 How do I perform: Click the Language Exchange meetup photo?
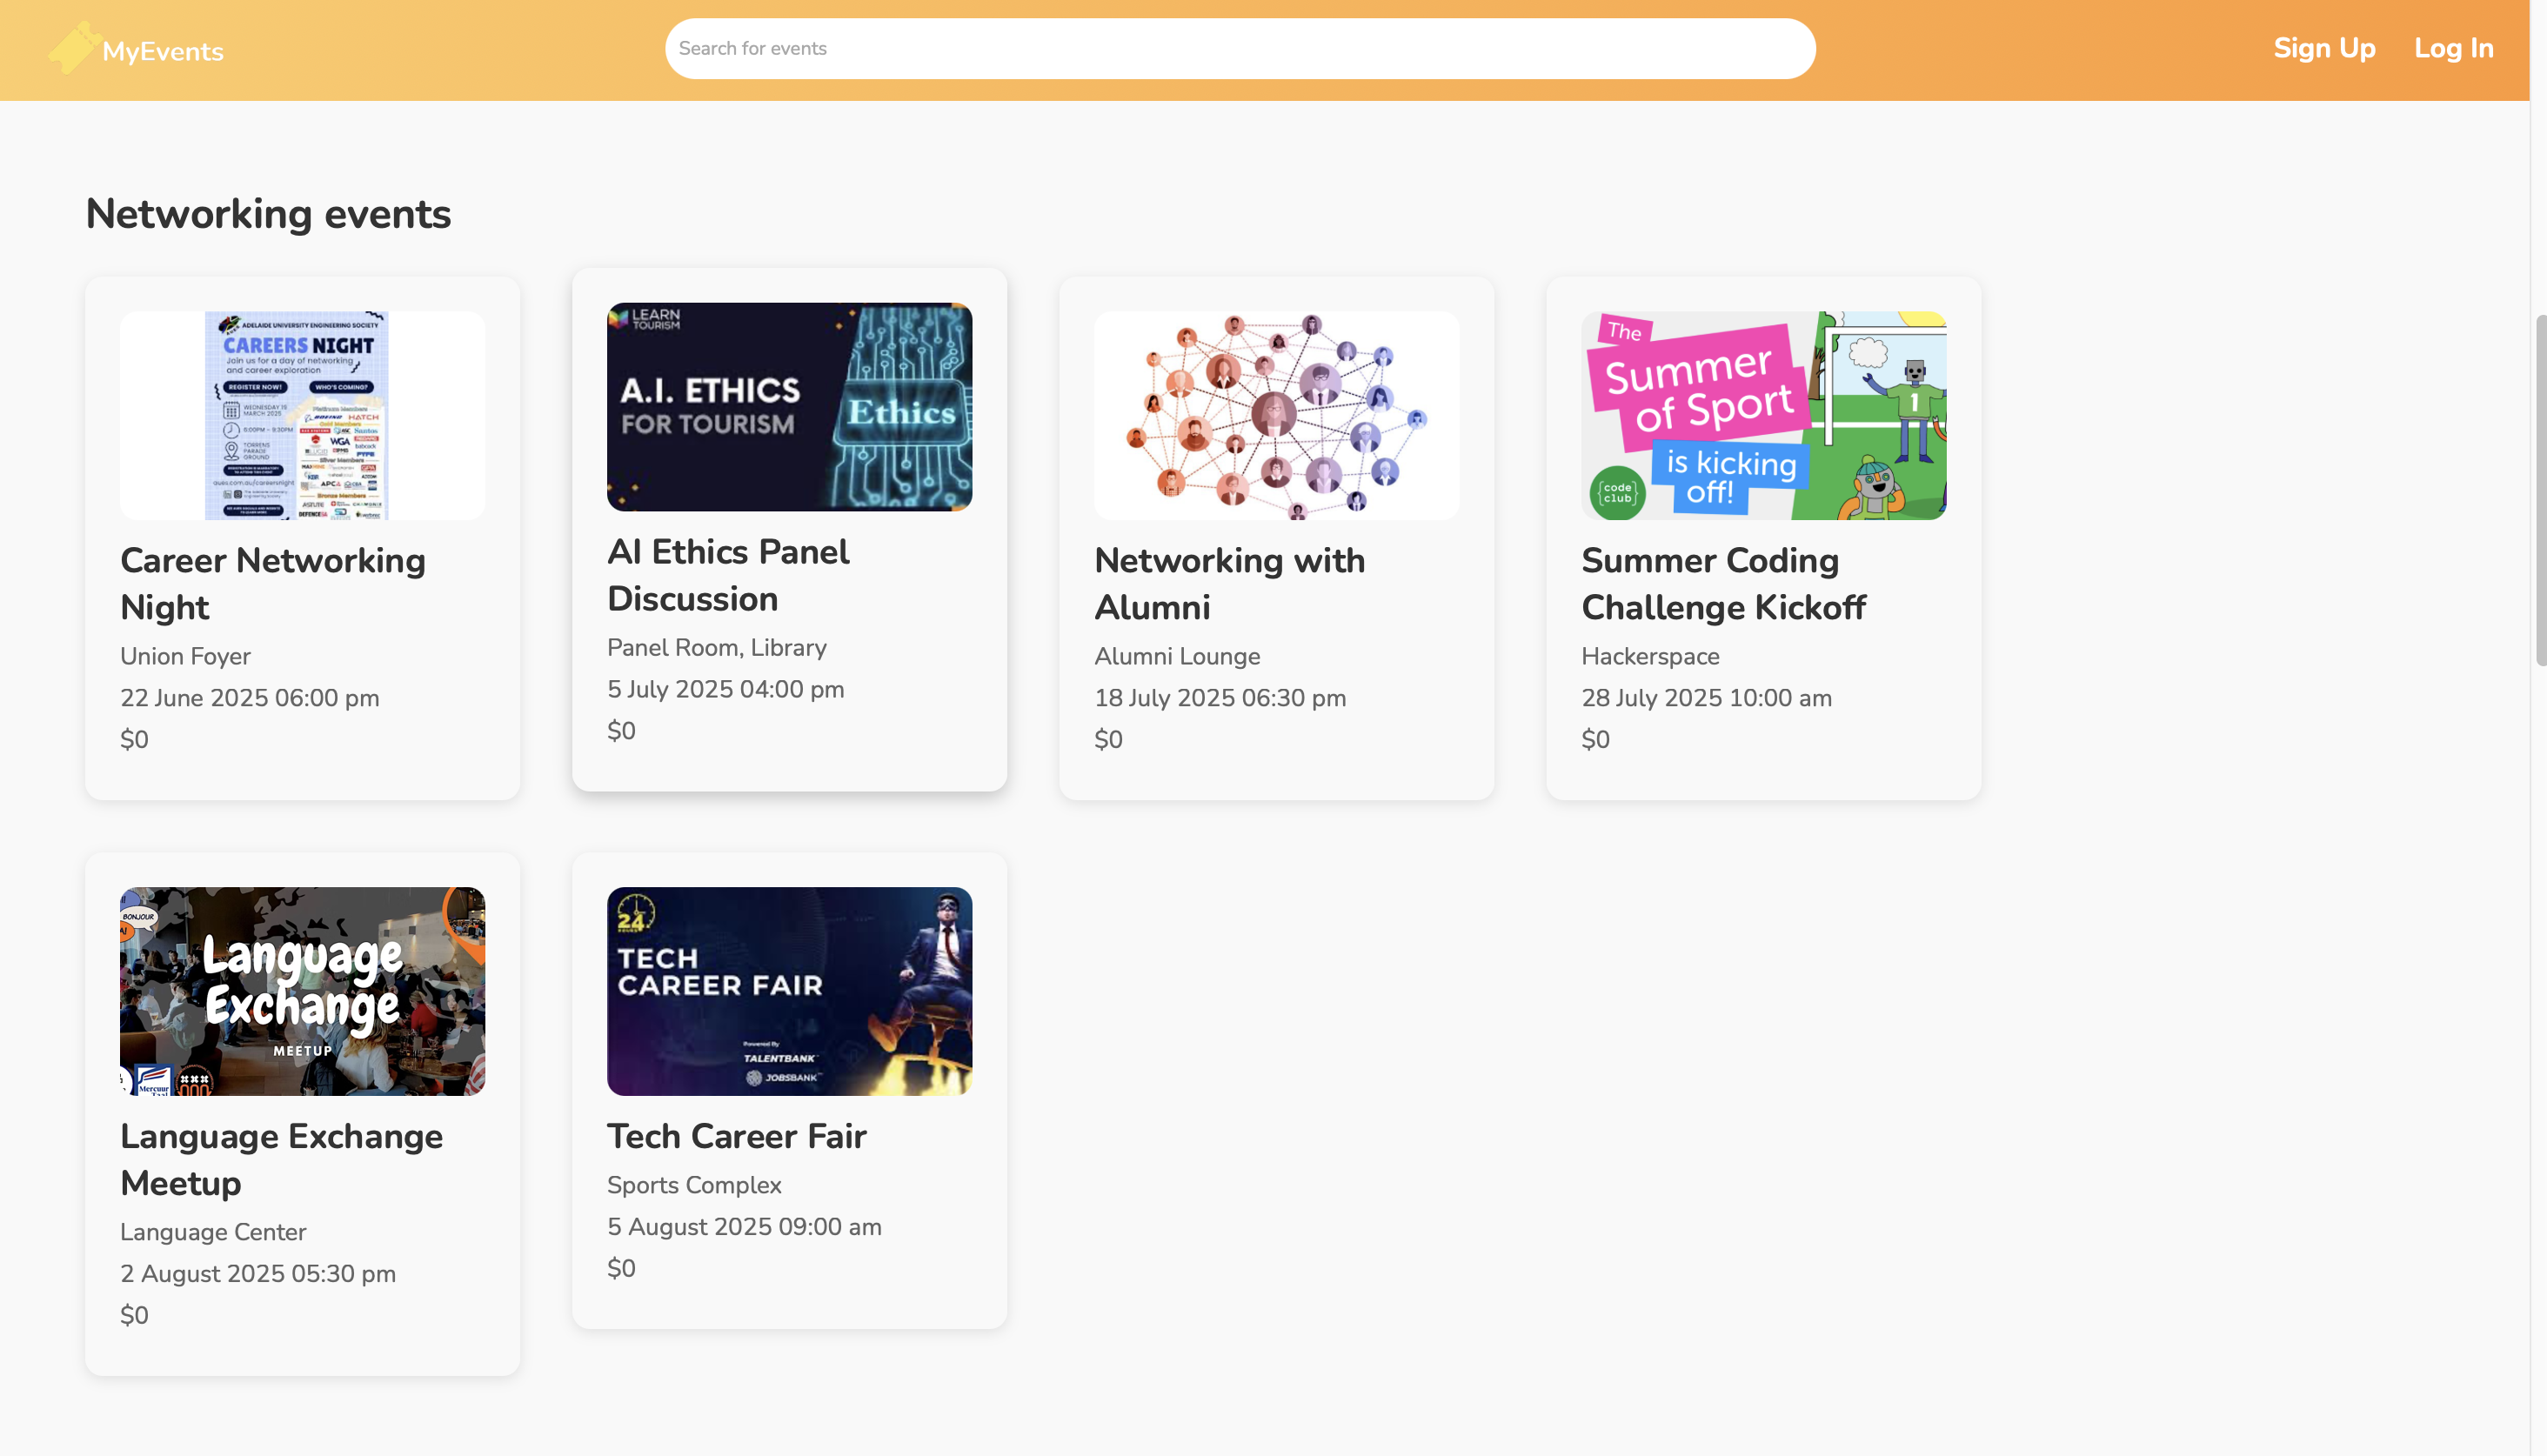click(x=302, y=991)
